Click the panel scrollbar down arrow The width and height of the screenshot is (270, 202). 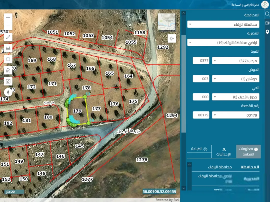click(x=183, y=188)
